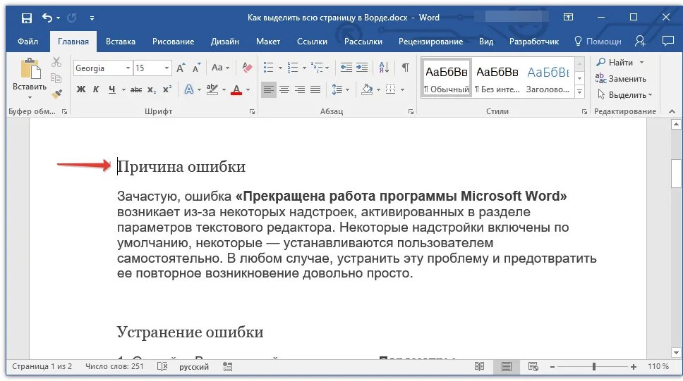This screenshot has width=683, height=381.
Task: Apply the Обычный style
Action: pos(447,78)
